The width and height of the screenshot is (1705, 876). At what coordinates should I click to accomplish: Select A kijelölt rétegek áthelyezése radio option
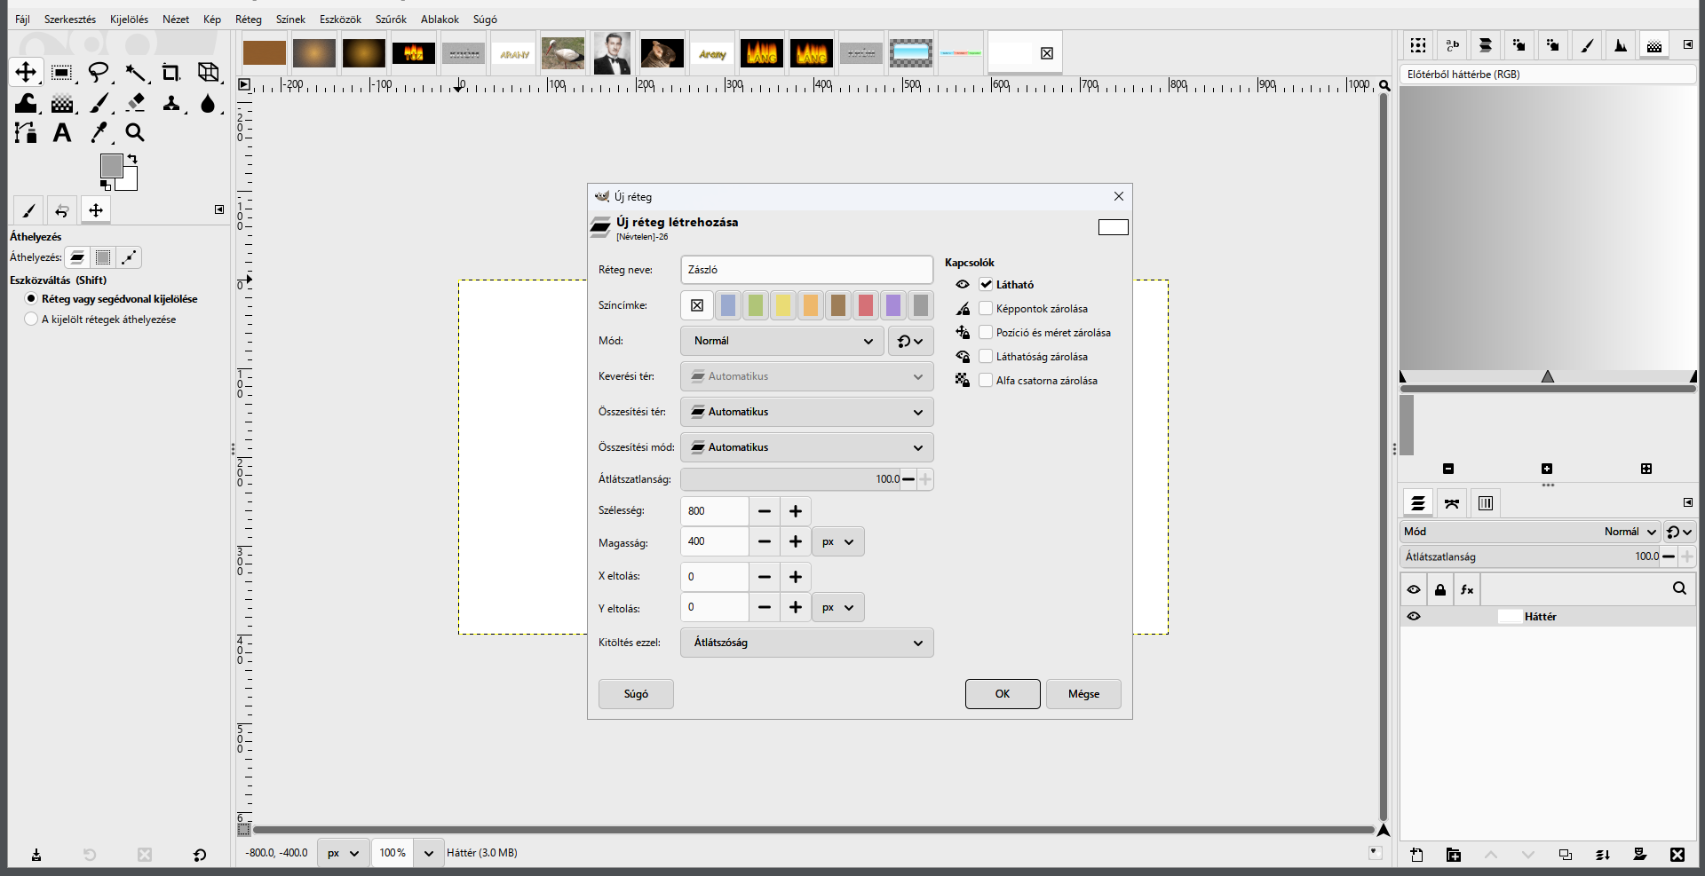tap(31, 320)
